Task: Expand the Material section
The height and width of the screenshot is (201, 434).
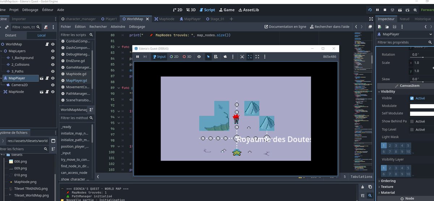Action: click(387, 192)
